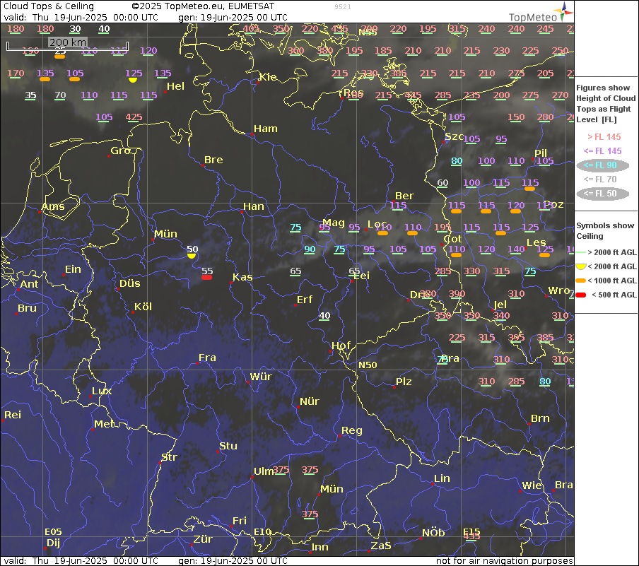The height and width of the screenshot is (566, 639).
Task: Click the 'Wro' city label
Action: pyautogui.click(x=558, y=290)
